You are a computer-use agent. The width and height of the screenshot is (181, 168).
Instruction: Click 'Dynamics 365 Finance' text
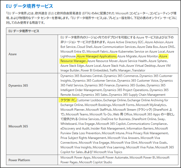(x=99, y=86)
